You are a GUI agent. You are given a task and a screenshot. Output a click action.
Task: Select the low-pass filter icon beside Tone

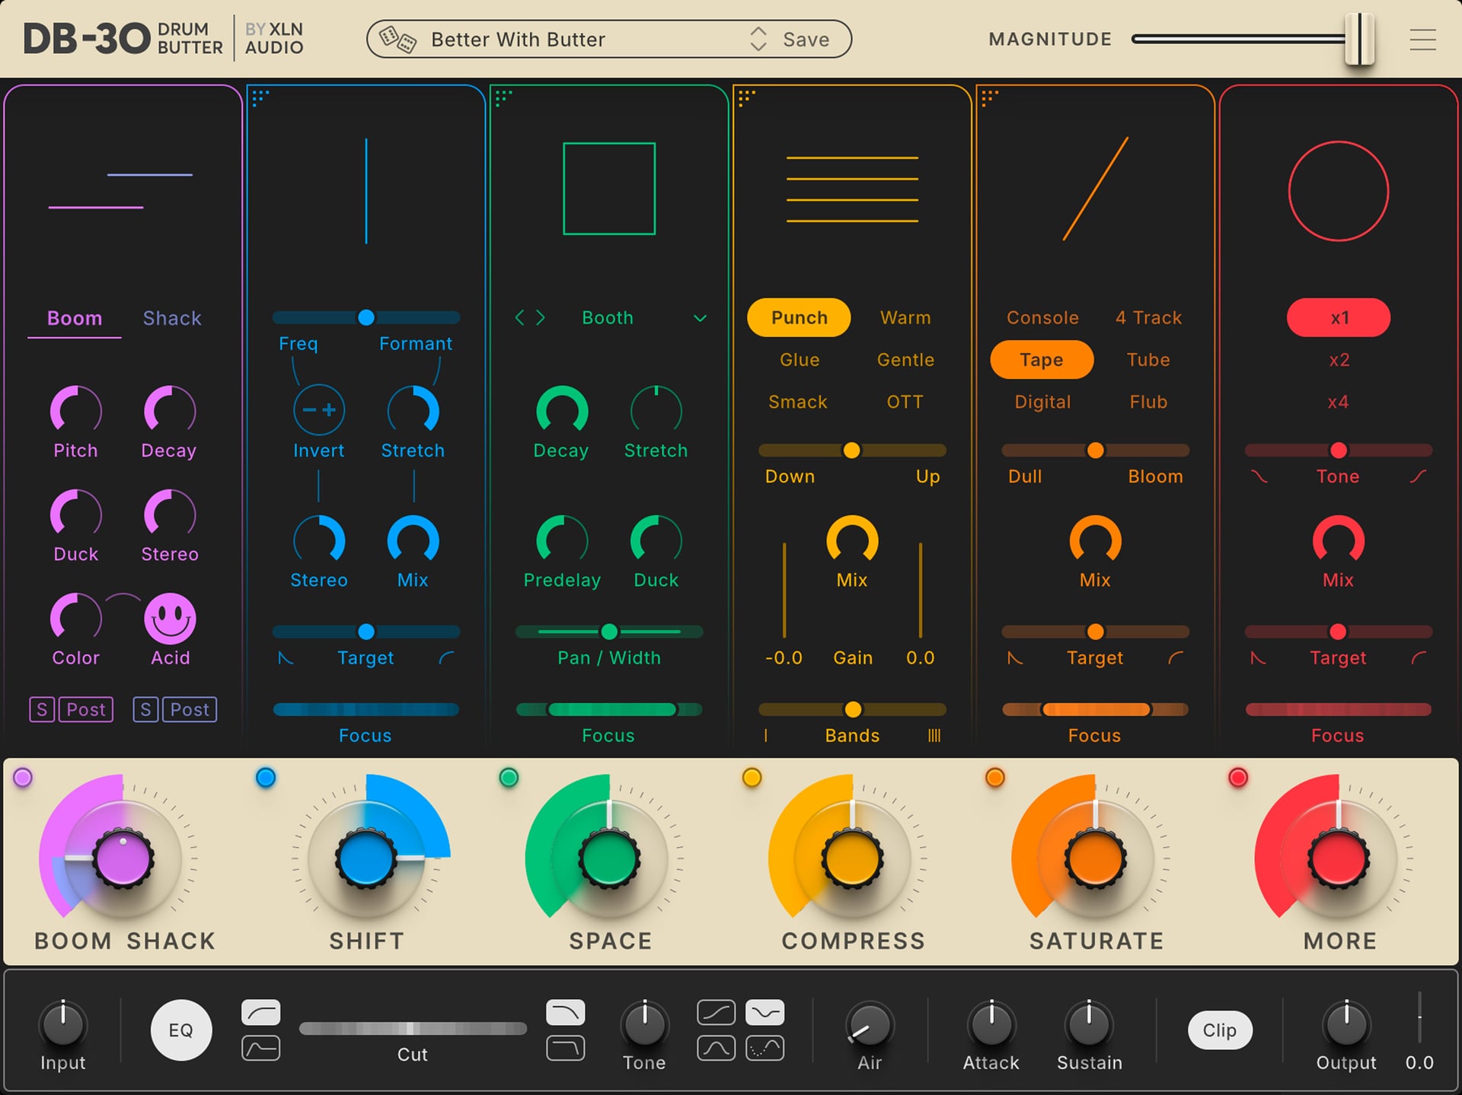point(565,1012)
